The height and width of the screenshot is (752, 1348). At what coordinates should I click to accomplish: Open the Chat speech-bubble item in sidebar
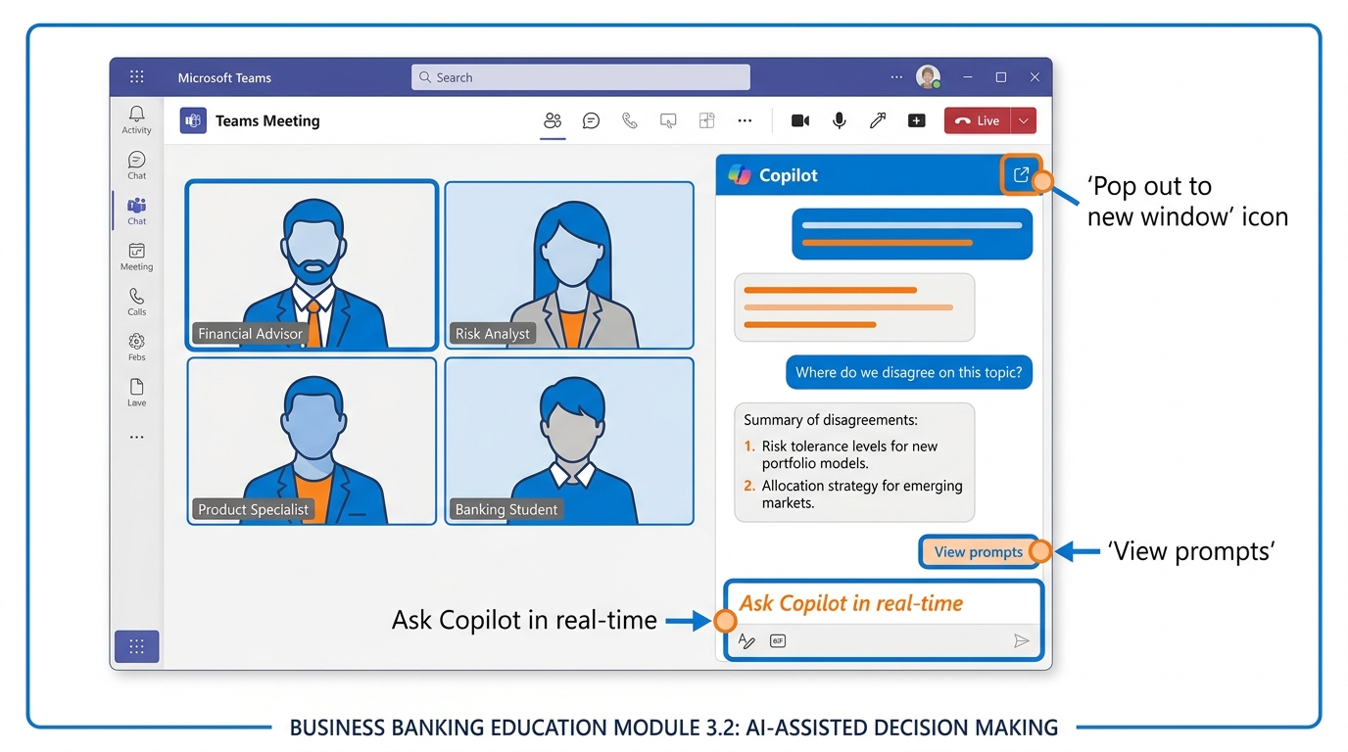(x=136, y=165)
